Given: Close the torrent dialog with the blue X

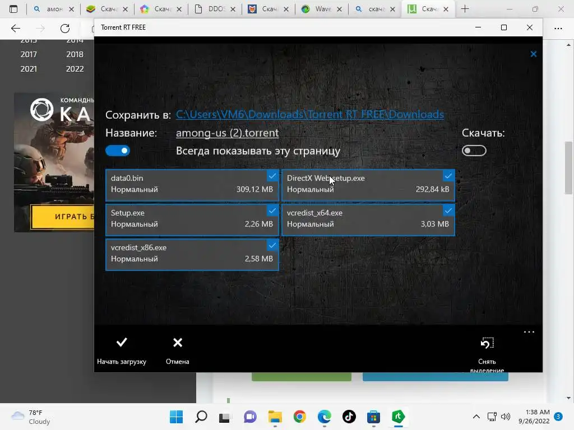Looking at the screenshot, I should coord(534,54).
